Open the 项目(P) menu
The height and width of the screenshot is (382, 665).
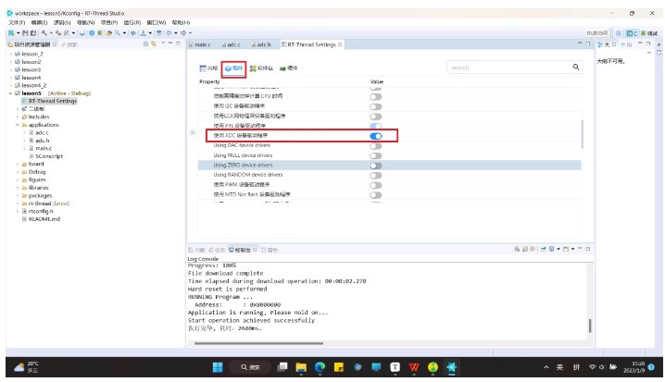pos(109,22)
